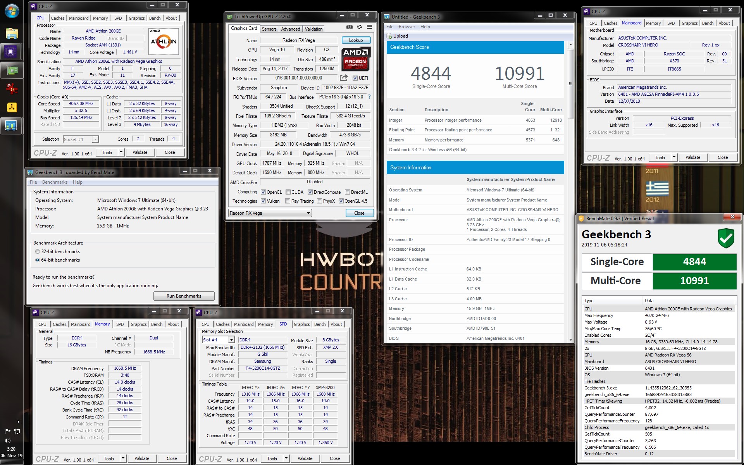Image resolution: width=744 pixels, height=465 pixels.
Task: Expand Tools arrow in SPD CPU-Z window
Action: 286,458
